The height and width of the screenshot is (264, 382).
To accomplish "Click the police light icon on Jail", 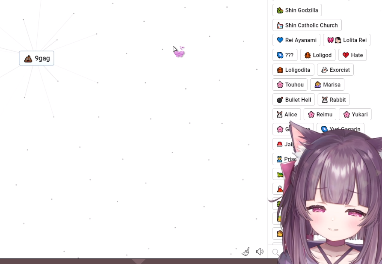I will pos(280,144).
